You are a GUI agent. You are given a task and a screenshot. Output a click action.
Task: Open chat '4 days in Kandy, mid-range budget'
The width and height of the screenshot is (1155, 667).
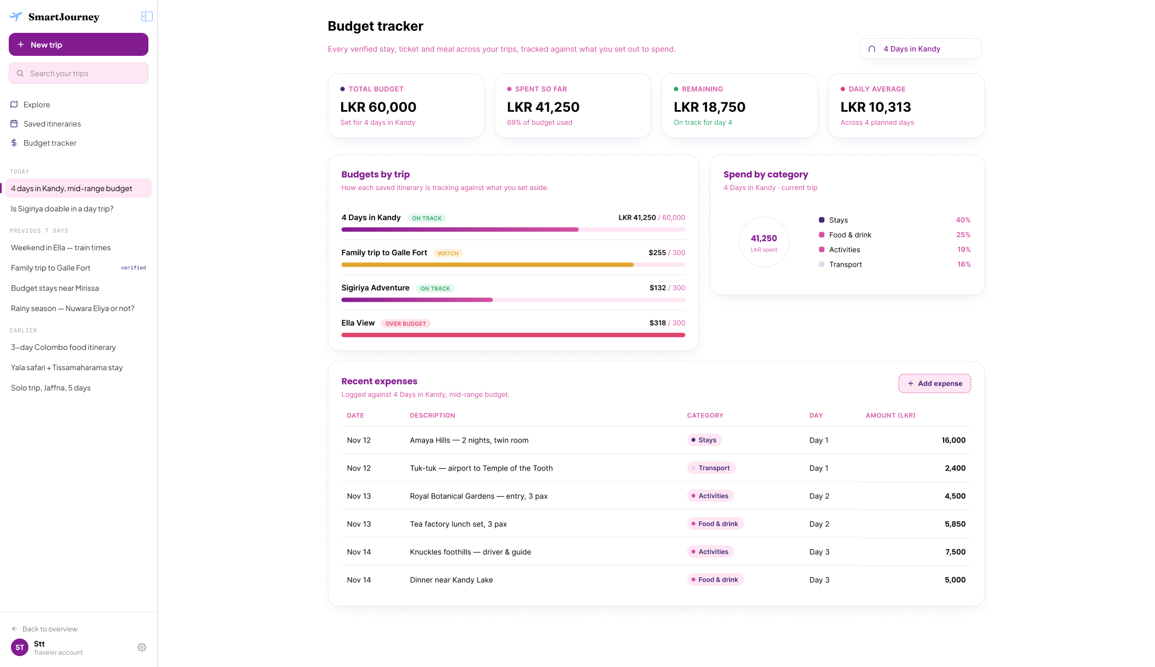pos(78,188)
